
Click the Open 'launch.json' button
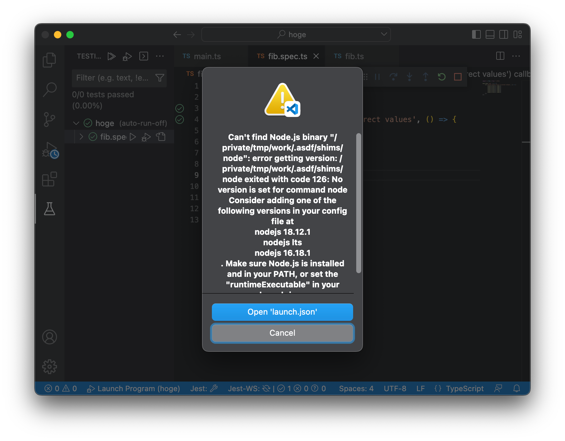282,312
